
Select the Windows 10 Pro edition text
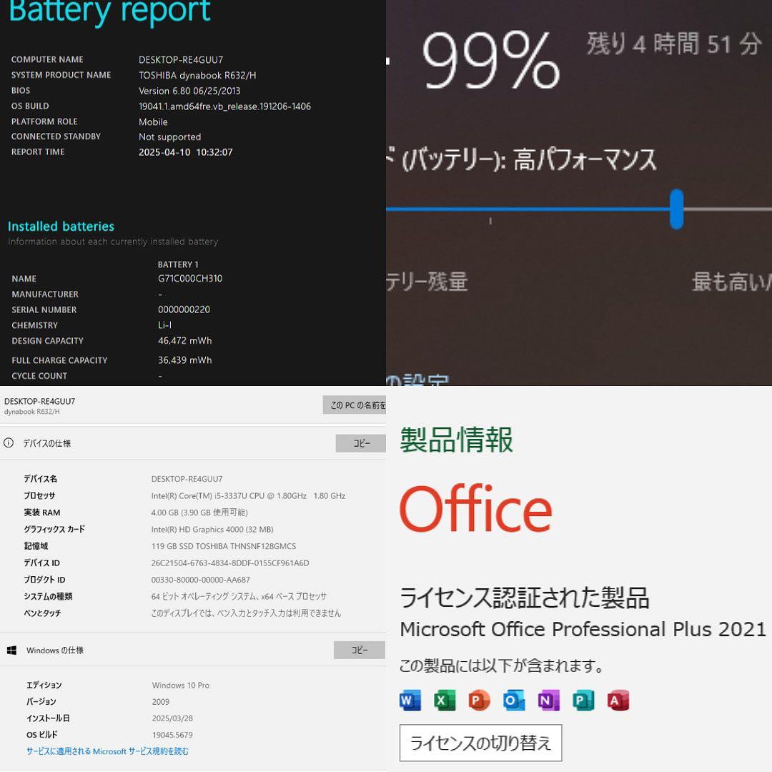point(181,685)
